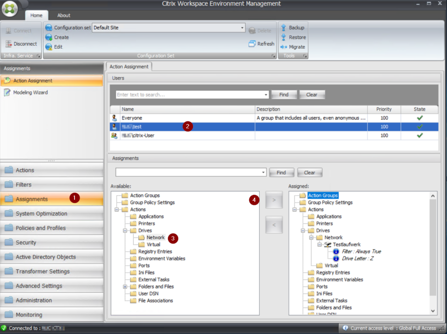Click the State checkmark for citrix-User
The image size is (447, 334).
419,135
